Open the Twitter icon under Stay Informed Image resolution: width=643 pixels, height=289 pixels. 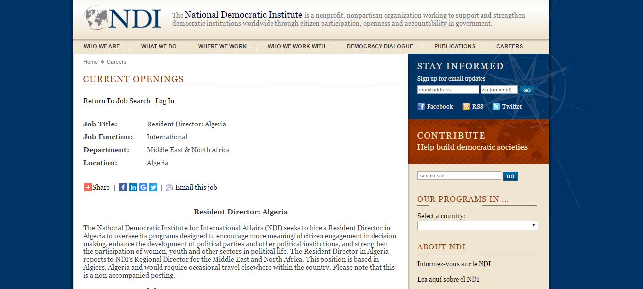click(x=496, y=107)
